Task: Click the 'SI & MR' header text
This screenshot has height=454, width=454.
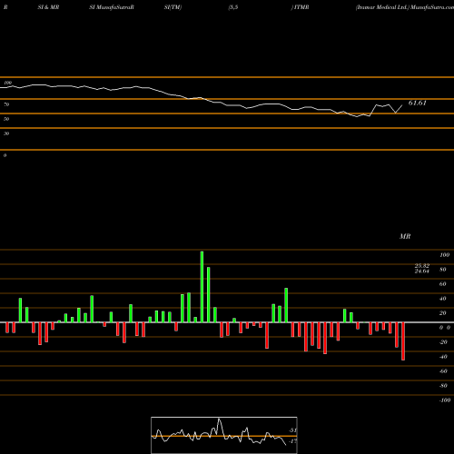Action: (48, 7)
